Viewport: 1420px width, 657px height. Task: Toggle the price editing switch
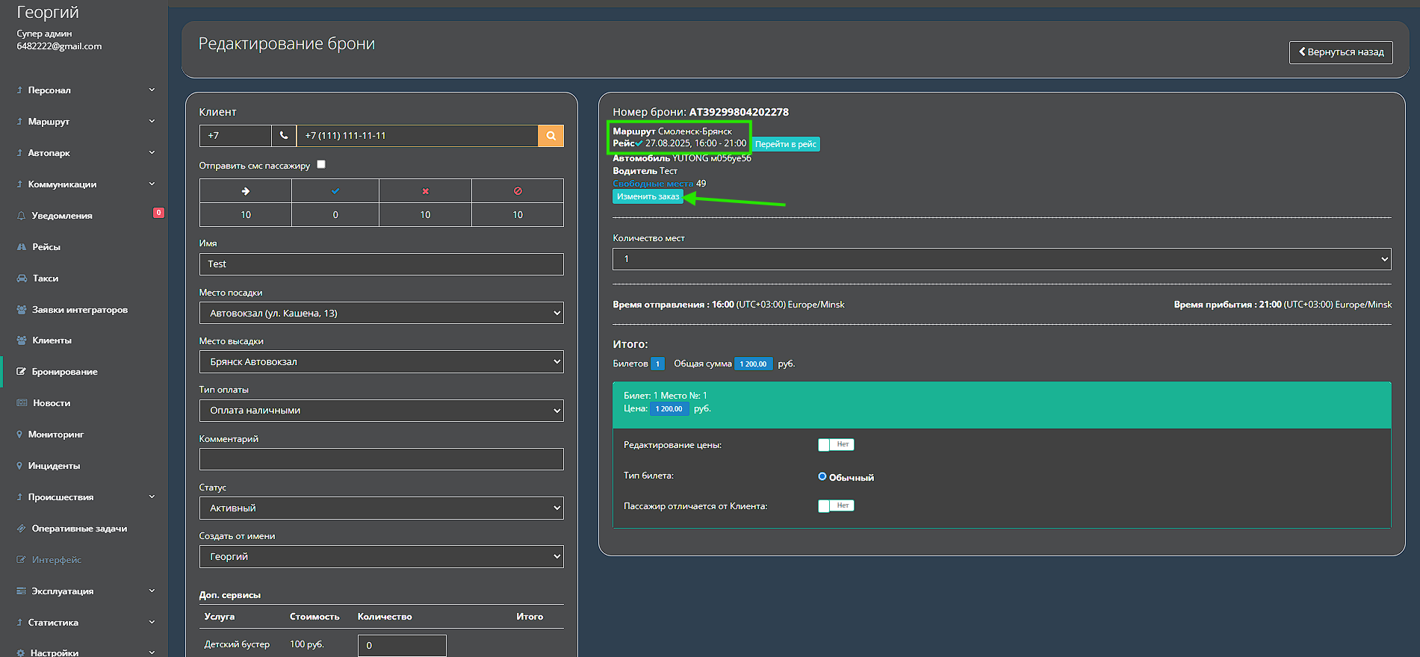(x=835, y=445)
